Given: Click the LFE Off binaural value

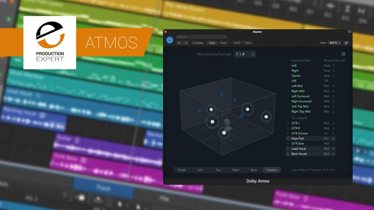Looking at the screenshot, I should pos(326,81).
